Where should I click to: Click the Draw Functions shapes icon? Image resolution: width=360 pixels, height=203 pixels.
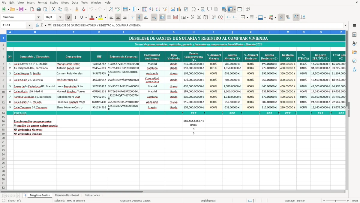coord(248,9)
